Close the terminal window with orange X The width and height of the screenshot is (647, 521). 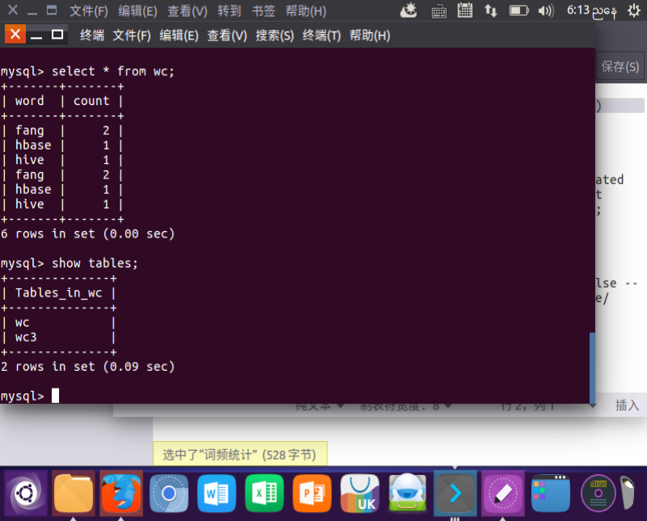point(15,34)
